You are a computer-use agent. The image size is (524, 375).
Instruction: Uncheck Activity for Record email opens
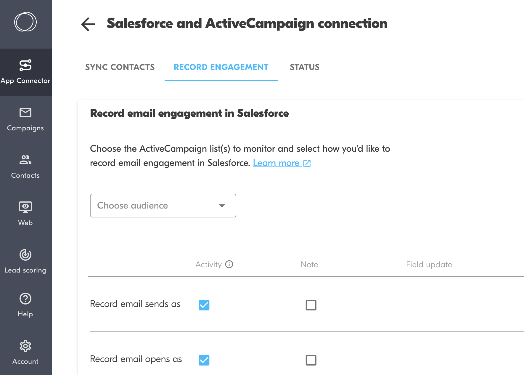point(204,360)
